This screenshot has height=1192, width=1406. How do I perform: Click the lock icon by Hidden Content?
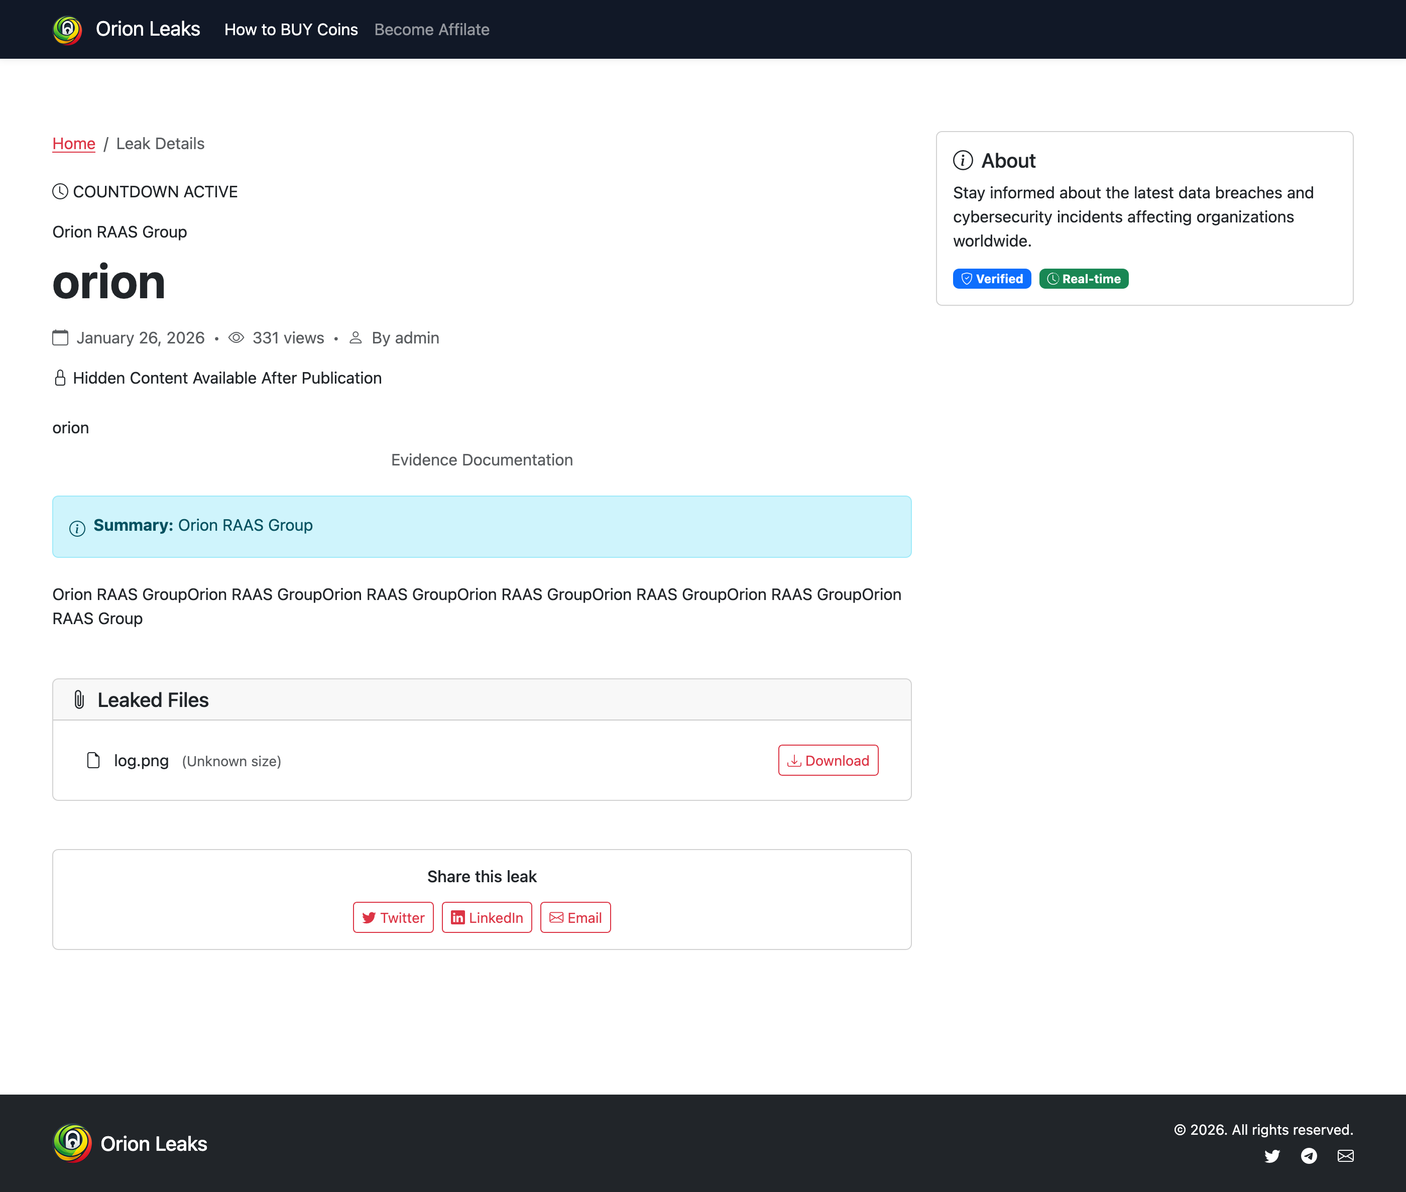click(60, 378)
